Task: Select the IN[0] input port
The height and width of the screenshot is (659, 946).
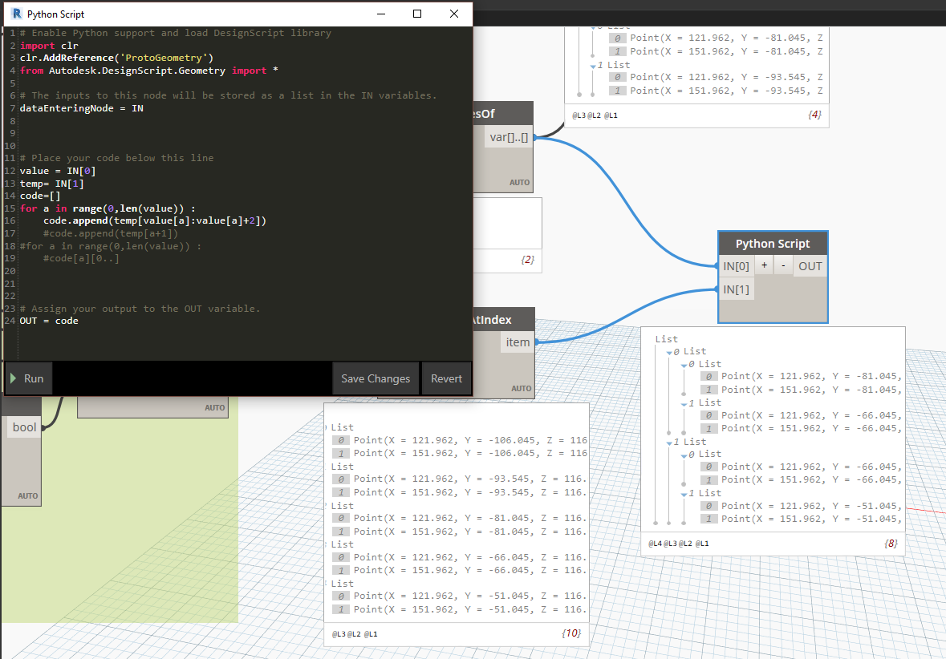Action: (x=736, y=266)
